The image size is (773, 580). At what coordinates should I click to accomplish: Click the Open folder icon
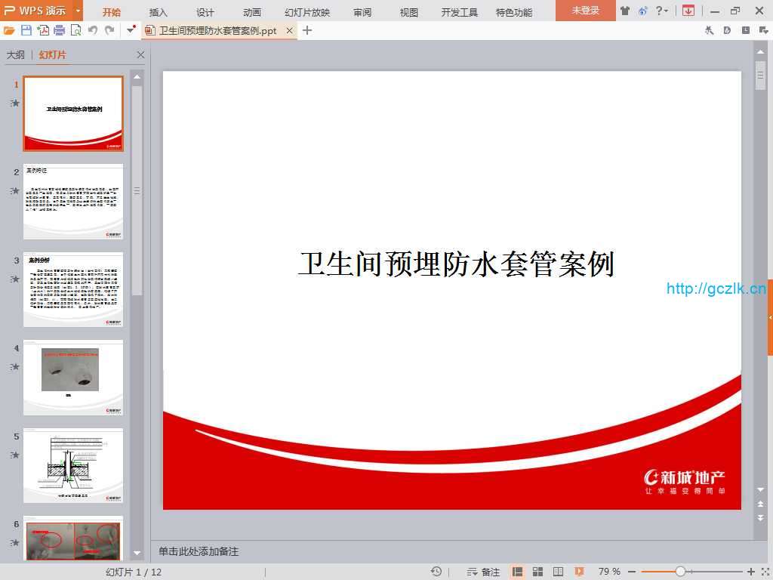click(x=9, y=30)
